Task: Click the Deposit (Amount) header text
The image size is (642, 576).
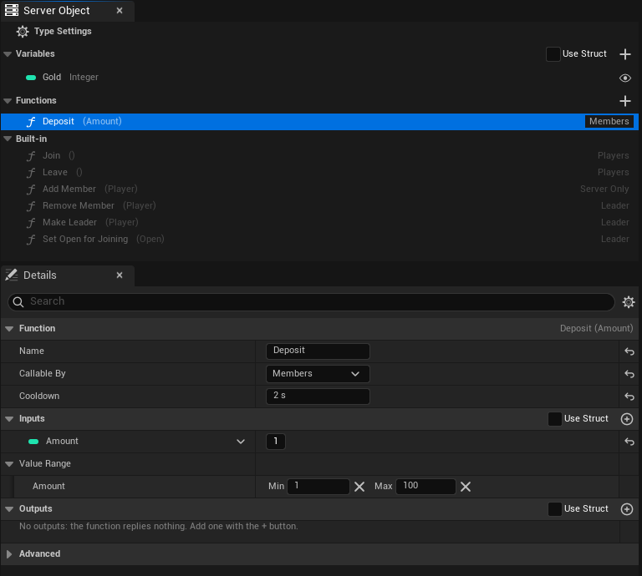Action: pyautogui.click(x=597, y=328)
